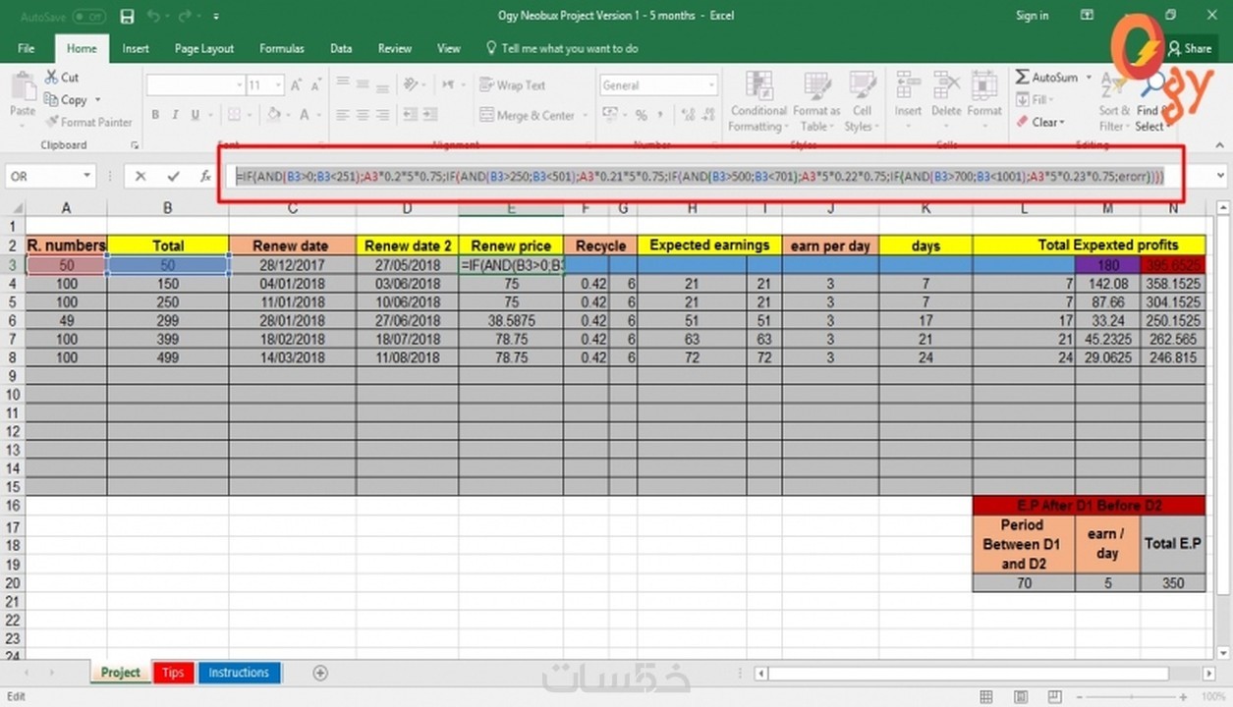Open the font size dropdown
The width and height of the screenshot is (1233, 707).
(x=279, y=85)
